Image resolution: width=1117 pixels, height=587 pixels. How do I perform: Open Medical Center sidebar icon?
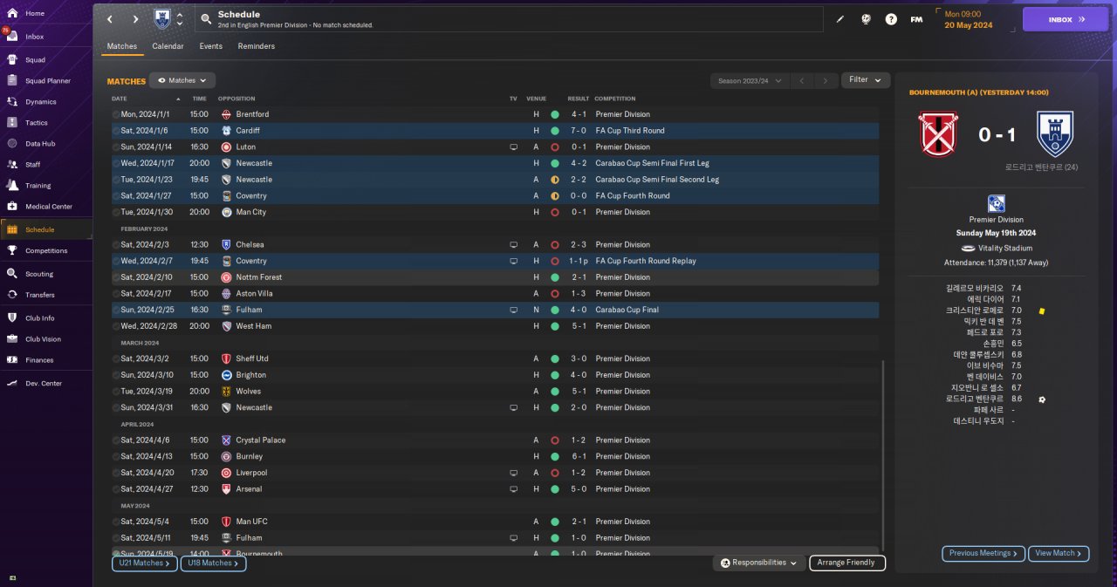12,207
